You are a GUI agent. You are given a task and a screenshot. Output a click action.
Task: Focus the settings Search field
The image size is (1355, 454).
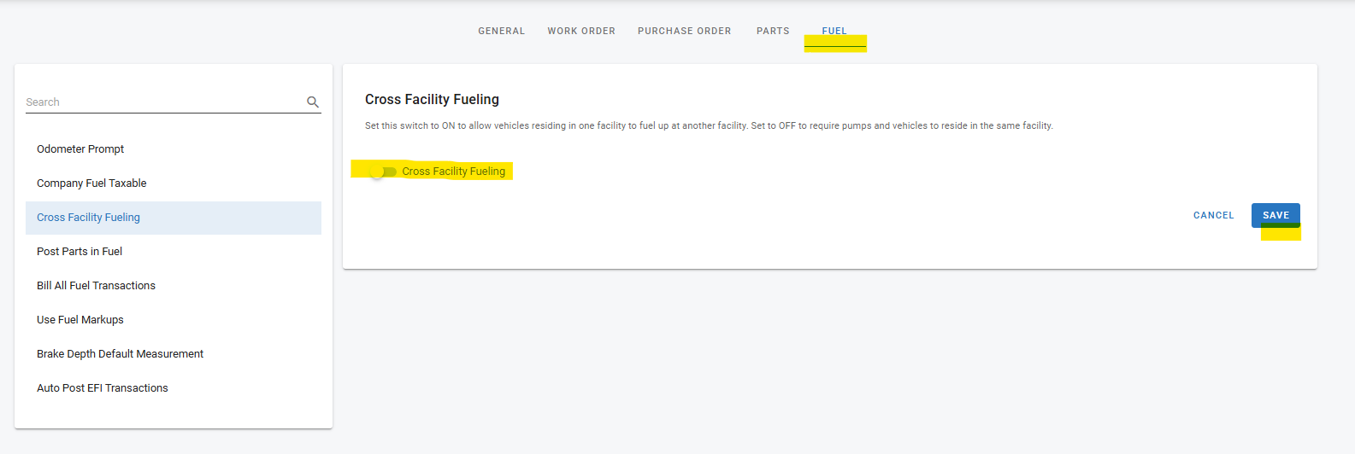[162, 102]
